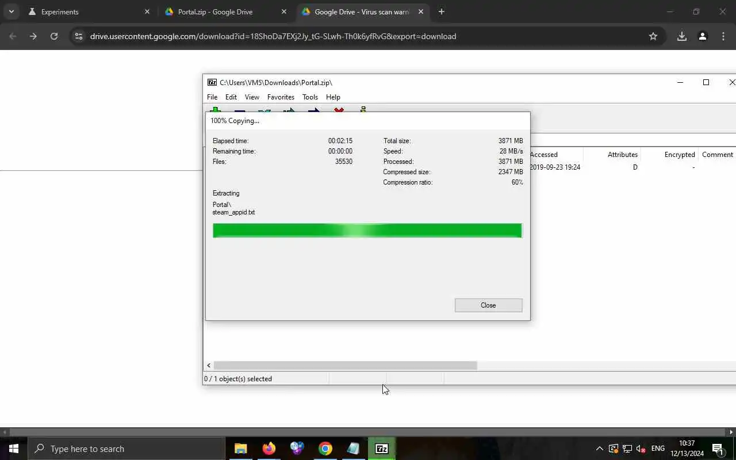736x460 pixels.
Task: Click Close in the copying dialog
Action: [488, 305]
